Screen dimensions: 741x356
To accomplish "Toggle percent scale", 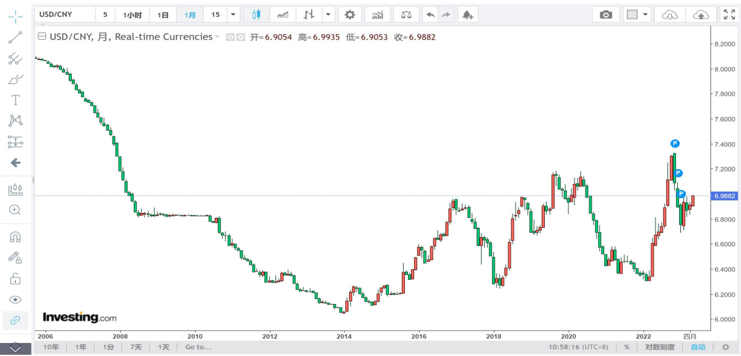I will pos(626,347).
